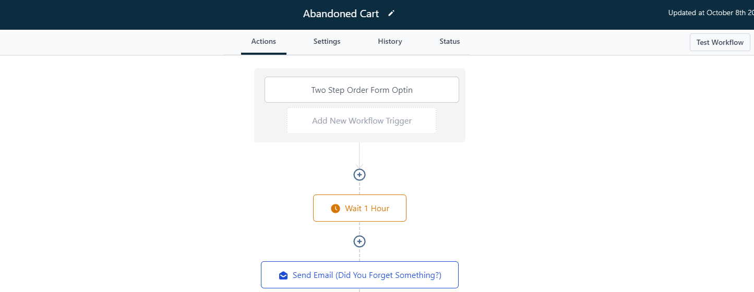Screen dimensions: 754x292
Task: Click the pencil icon to rename workflow
Action: point(391,14)
